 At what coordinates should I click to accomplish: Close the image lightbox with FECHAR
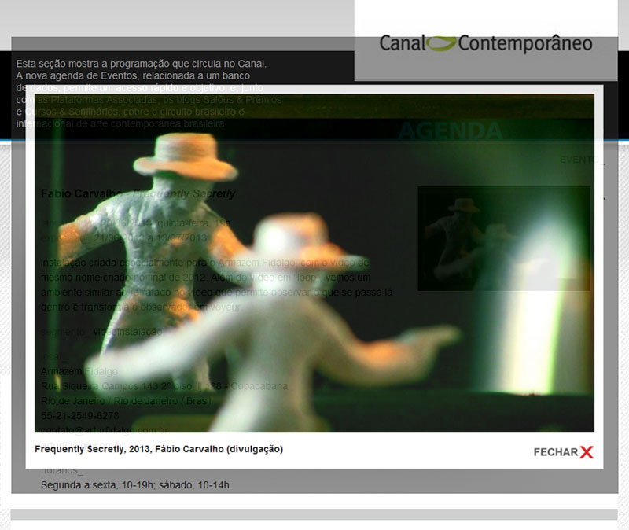click(563, 452)
